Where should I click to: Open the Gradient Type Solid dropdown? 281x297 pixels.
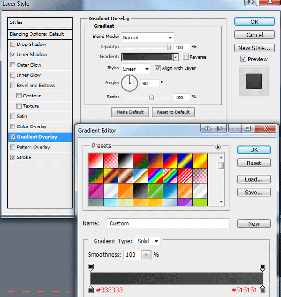(148, 241)
